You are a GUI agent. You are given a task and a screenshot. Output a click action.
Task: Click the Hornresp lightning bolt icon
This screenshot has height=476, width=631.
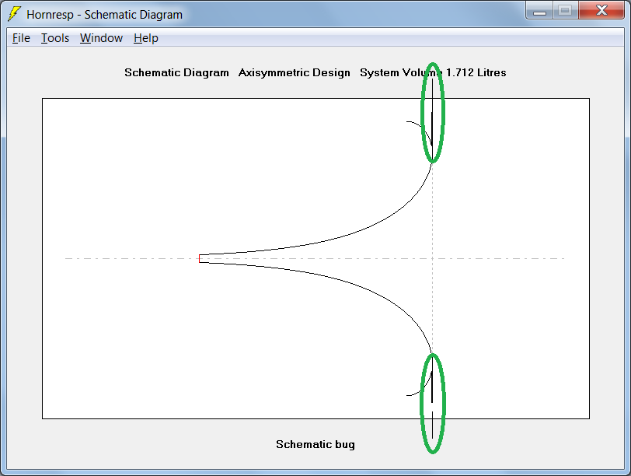tap(15, 14)
